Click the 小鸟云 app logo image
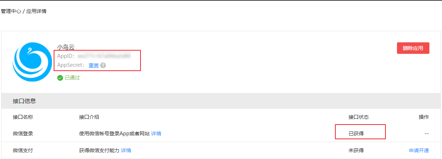 [x=32, y=62]
